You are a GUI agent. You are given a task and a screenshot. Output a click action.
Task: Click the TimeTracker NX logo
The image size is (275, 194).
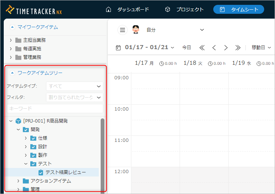pyautogui.click(x=34, y=9)
